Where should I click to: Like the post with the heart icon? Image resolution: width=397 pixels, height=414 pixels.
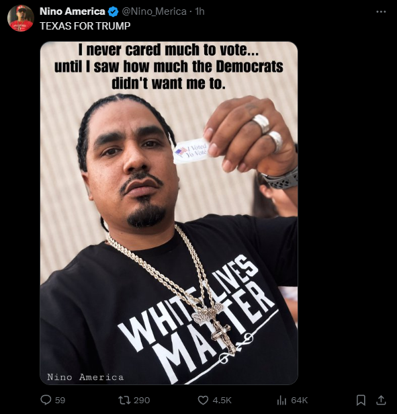point(203,400)
